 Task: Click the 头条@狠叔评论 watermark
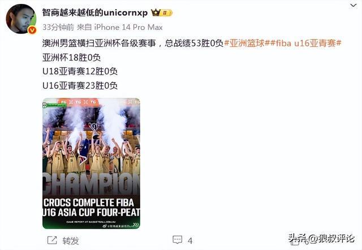coord(321,238)
